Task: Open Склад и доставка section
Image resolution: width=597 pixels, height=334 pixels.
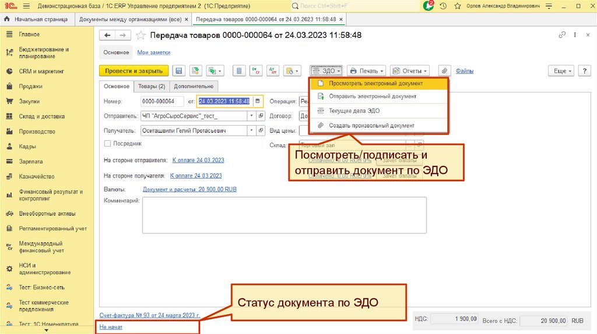Action: 41,116
